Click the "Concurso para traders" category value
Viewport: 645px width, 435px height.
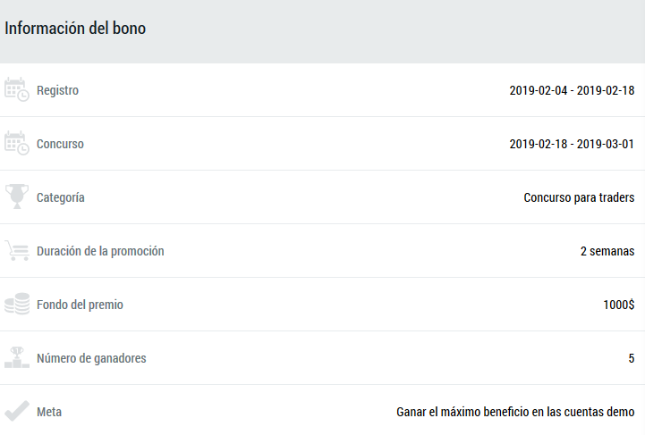coord(579,197)
